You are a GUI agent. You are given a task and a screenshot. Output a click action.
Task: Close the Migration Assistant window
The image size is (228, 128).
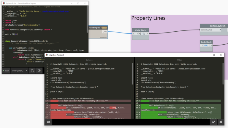(x=221, y=55)
